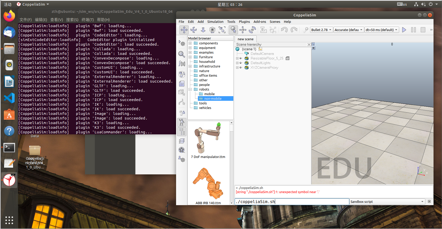
Task: Open the File menu in CoppeliaSim
Action: [x=181, y=22]
